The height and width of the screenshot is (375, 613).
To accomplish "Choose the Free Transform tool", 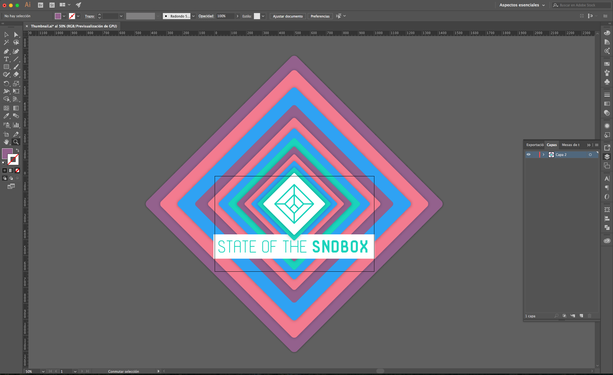I will [16, 91].
